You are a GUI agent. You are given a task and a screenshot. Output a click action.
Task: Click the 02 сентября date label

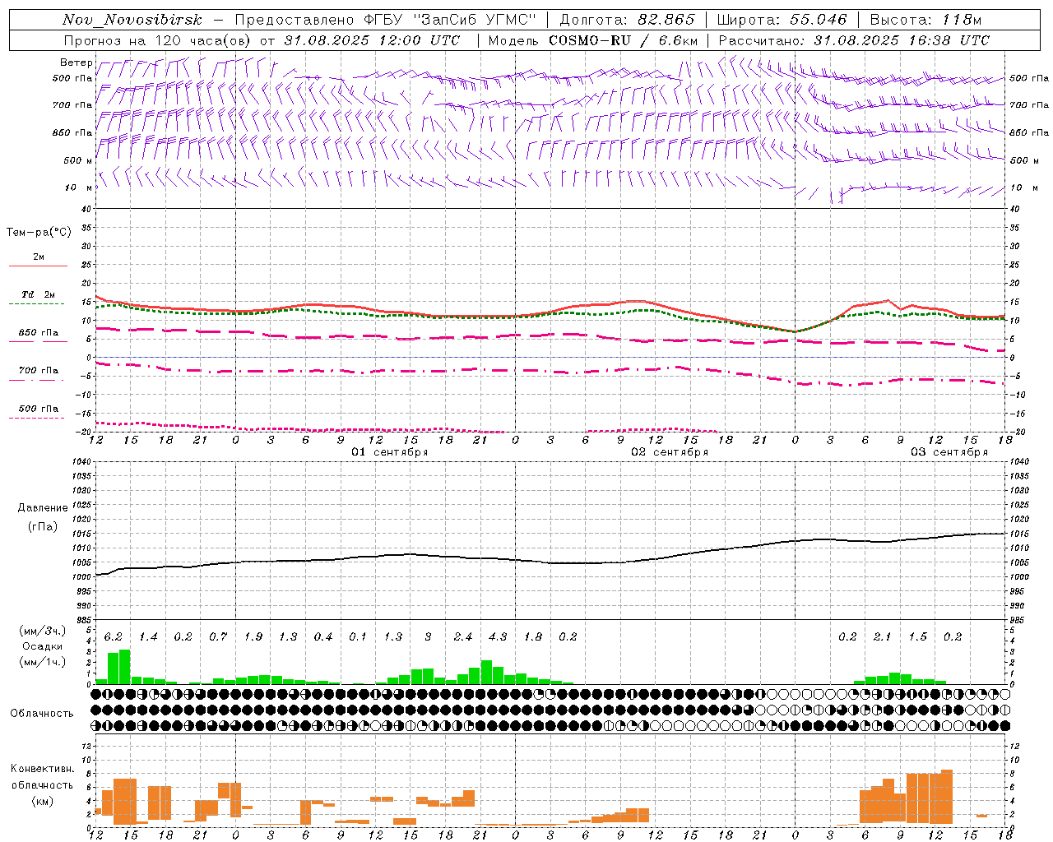pos(670,452)
